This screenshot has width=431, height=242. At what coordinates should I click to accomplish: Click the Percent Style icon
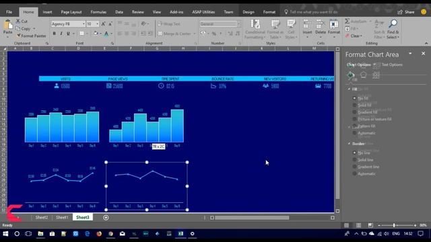(214, 34)
